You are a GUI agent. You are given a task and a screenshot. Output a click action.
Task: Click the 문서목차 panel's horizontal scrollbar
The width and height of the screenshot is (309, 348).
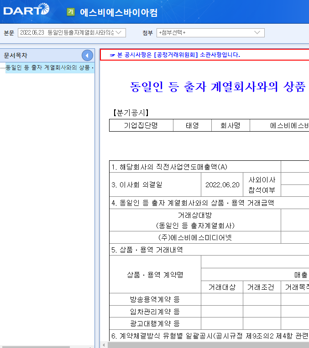(36, 346)
